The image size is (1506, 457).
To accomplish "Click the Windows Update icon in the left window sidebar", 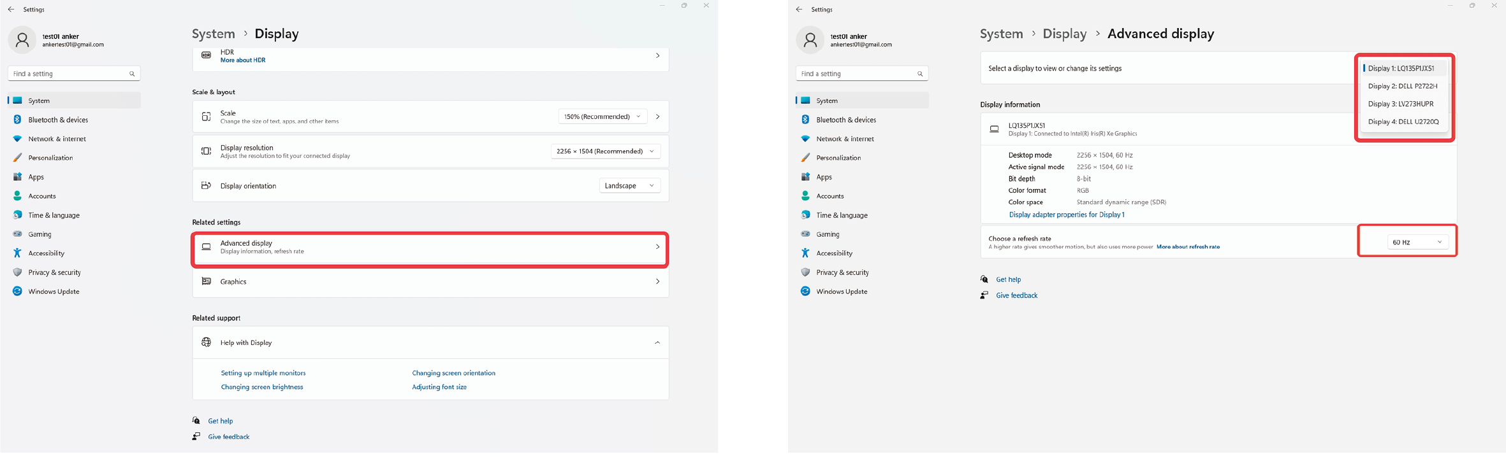I will pyautogui.click(x=17, y=292).
